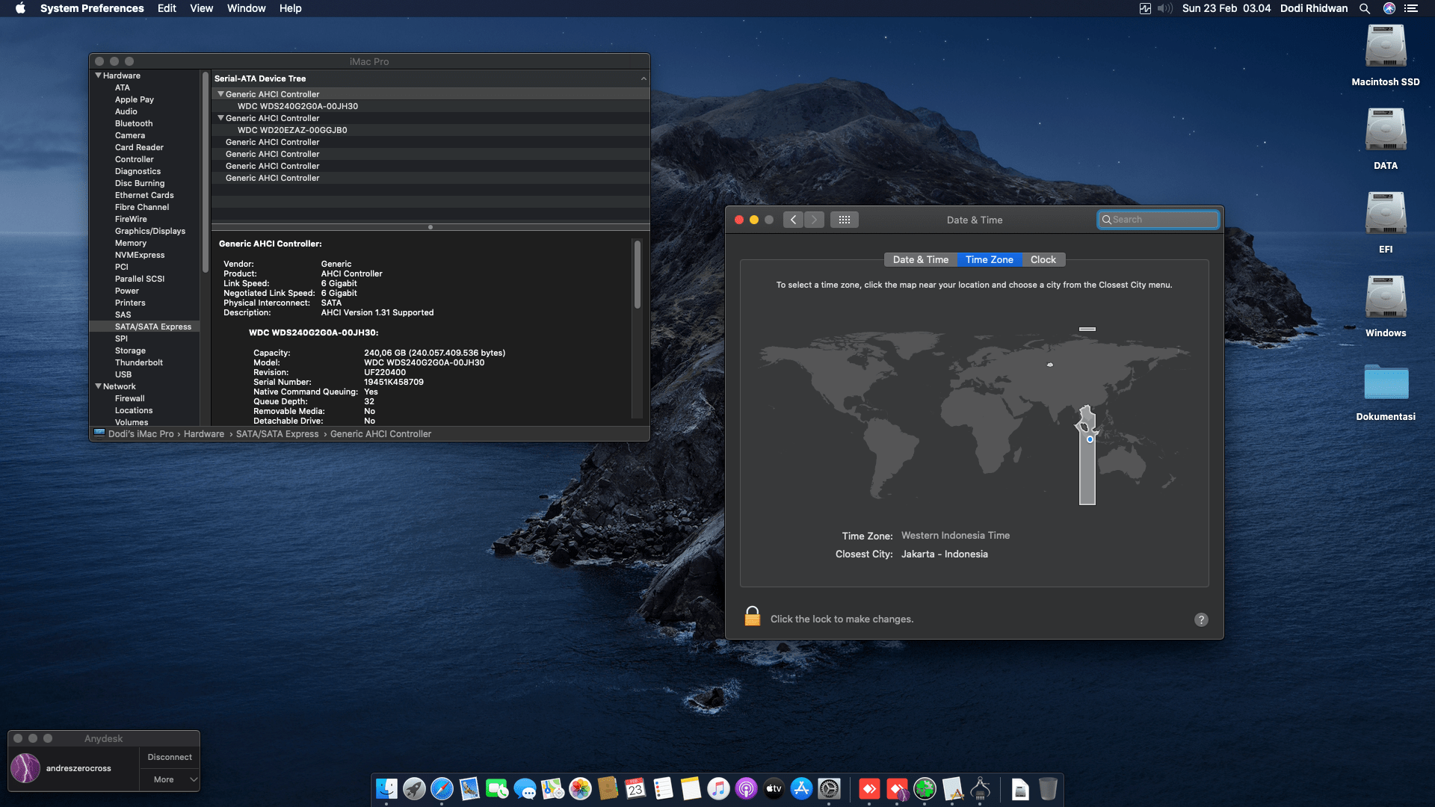Open the View menu
The width and height of the screenshot is (1435, 807).
tap(202, 8)
